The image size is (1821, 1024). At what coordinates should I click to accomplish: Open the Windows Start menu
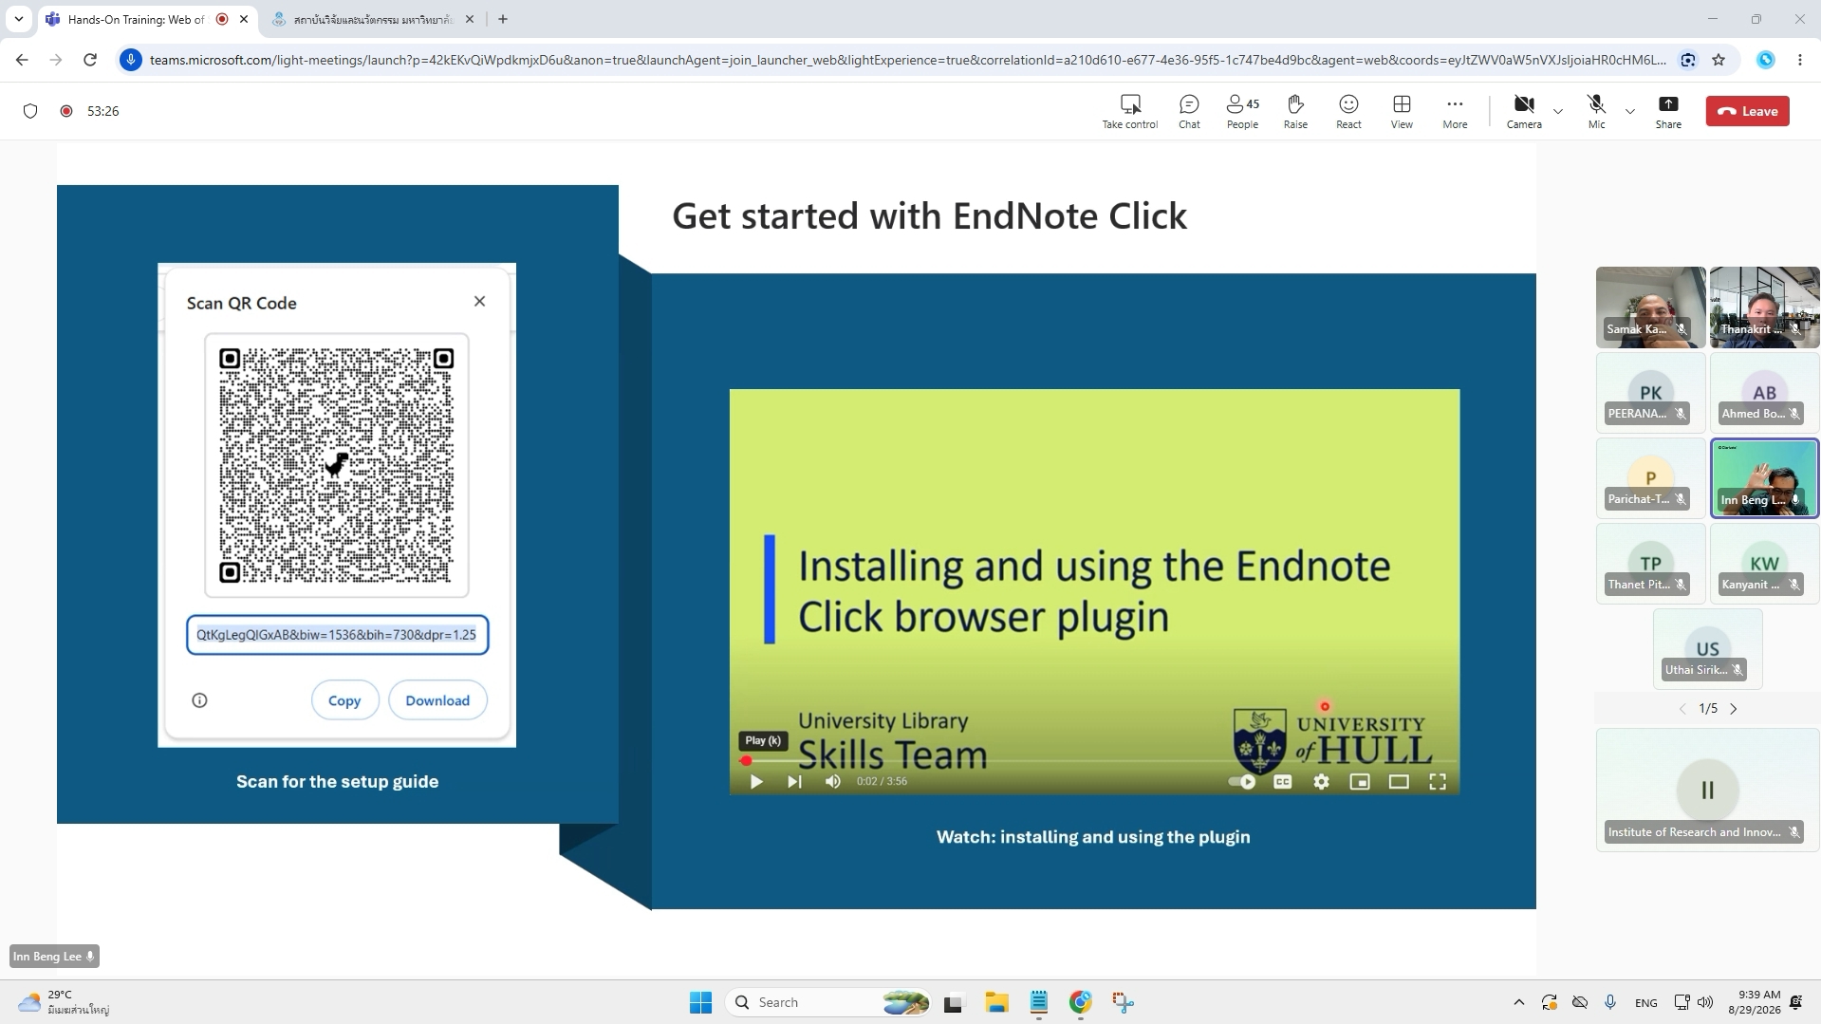pyautogui.click(x=701, y=1002)
